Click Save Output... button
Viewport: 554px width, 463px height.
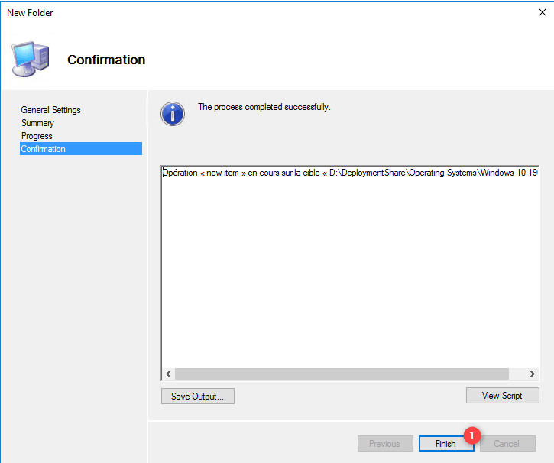pyautogui.click(x=197, y=397)
